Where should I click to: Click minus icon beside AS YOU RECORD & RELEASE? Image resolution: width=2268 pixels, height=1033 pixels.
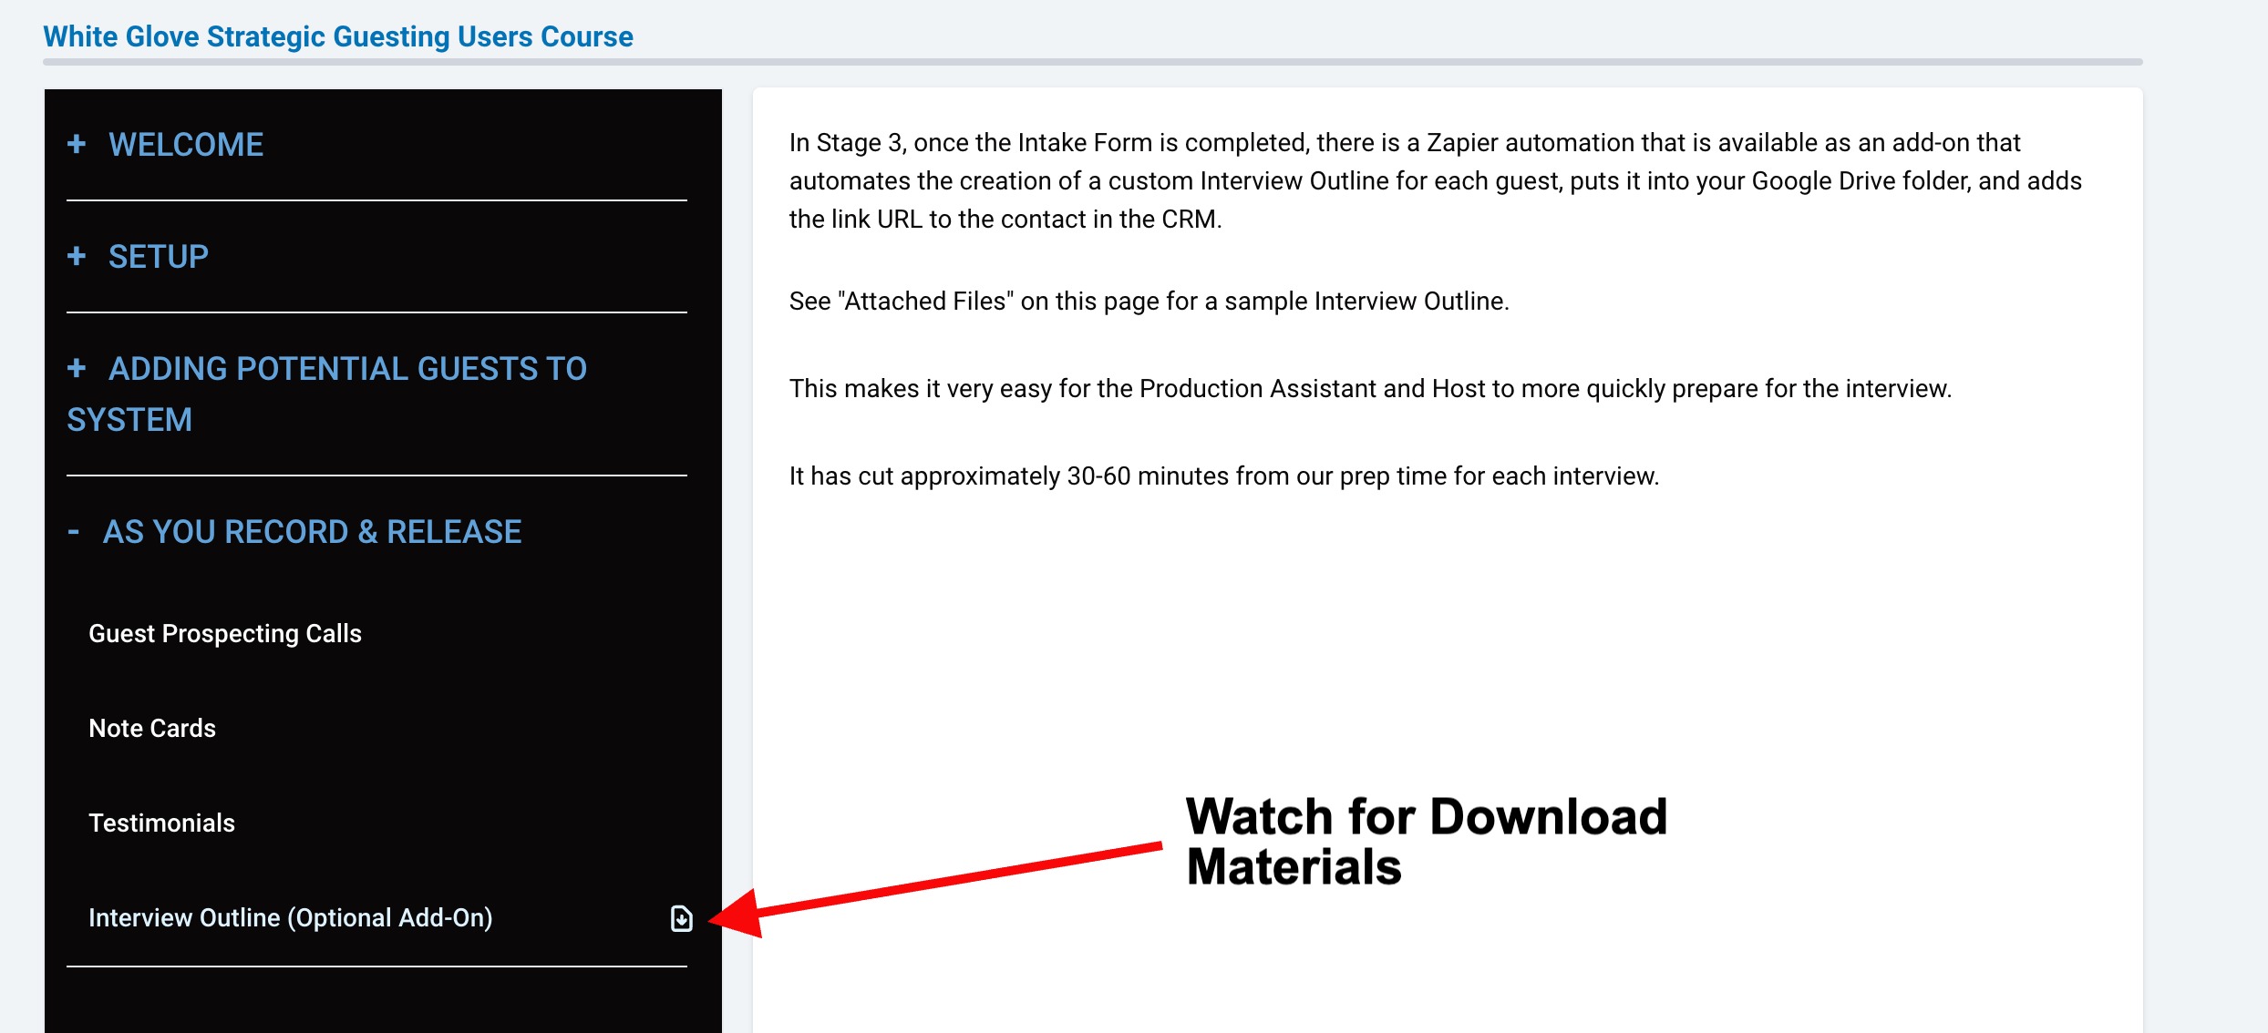point(74,531)
